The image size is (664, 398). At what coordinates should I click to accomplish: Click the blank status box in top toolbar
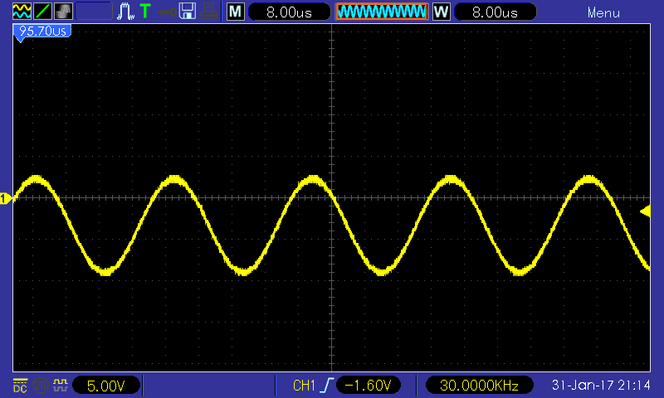tap(94, 11)
